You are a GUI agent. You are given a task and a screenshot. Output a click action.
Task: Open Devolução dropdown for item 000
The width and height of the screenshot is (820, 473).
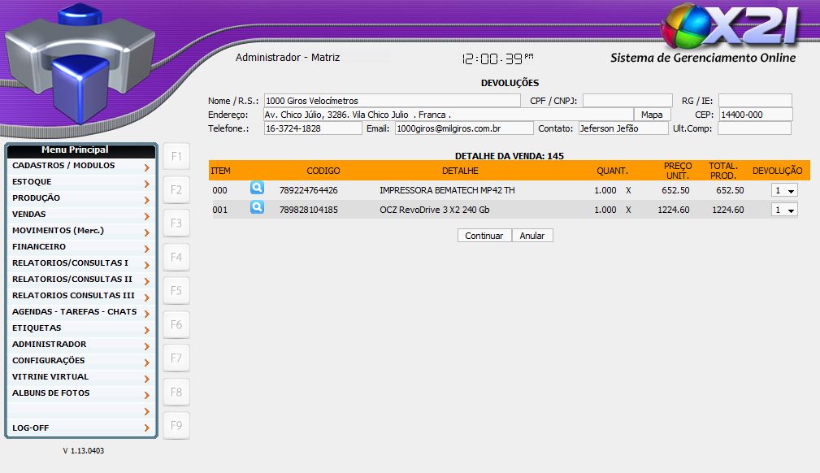pos(784,190)
